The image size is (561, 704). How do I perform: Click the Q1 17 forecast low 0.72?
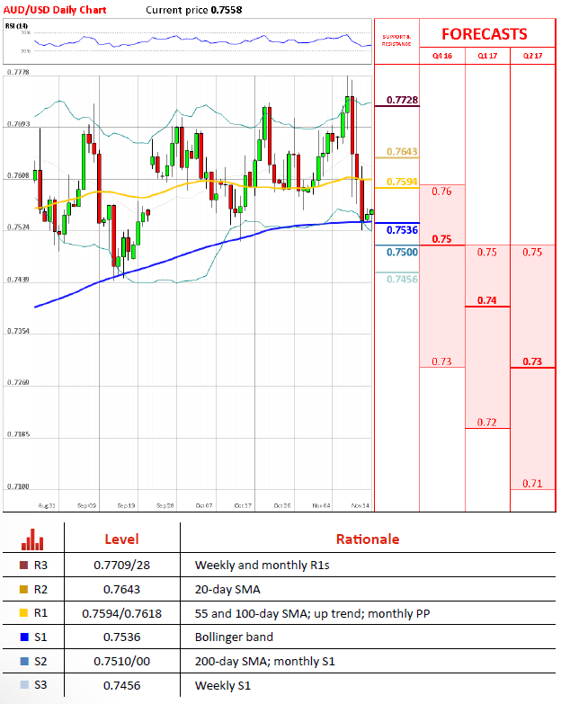tap(487, 422)
